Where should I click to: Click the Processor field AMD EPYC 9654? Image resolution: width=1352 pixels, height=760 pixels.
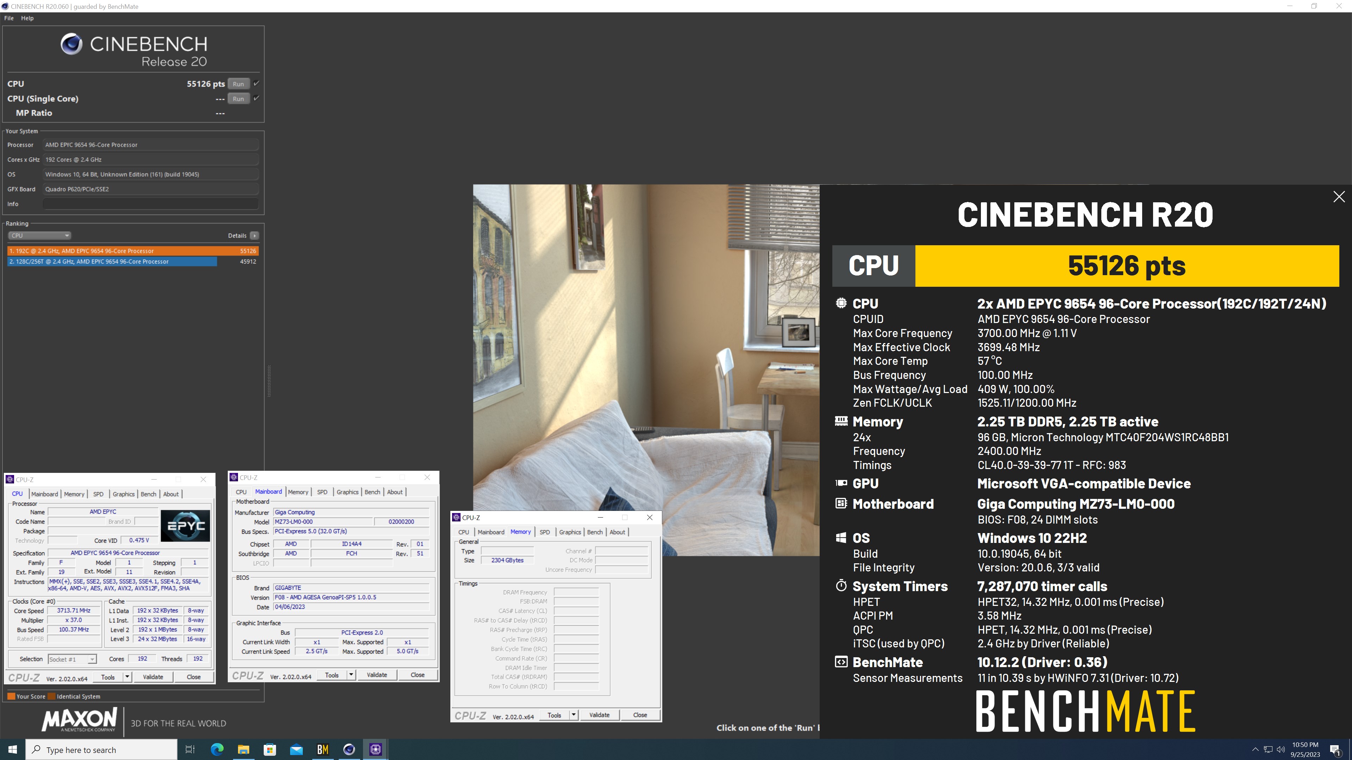click(x=151, y=145)
